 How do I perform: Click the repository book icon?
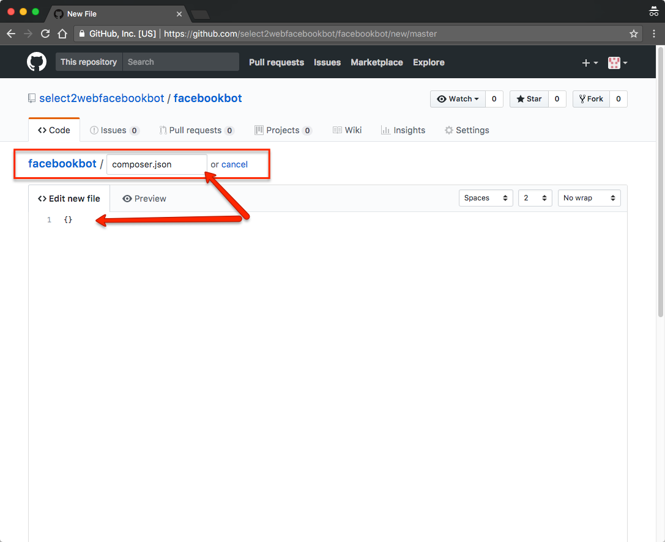(x=32, y=98)
